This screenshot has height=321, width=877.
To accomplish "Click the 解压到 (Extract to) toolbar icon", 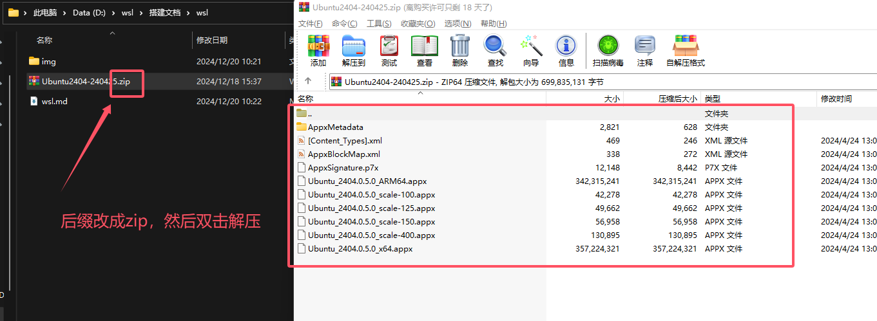I will tap(354, 46).
